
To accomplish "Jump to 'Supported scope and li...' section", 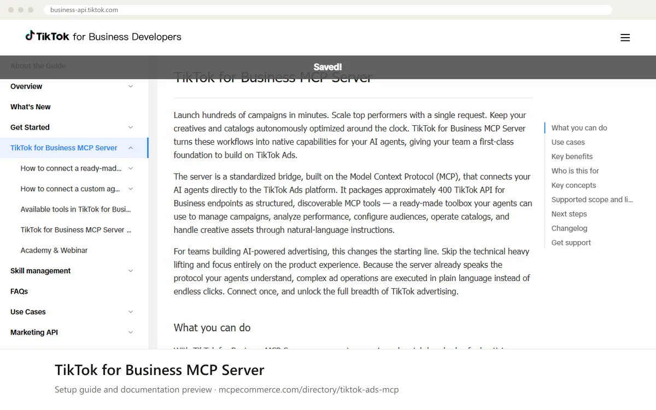I will (592, 200).
